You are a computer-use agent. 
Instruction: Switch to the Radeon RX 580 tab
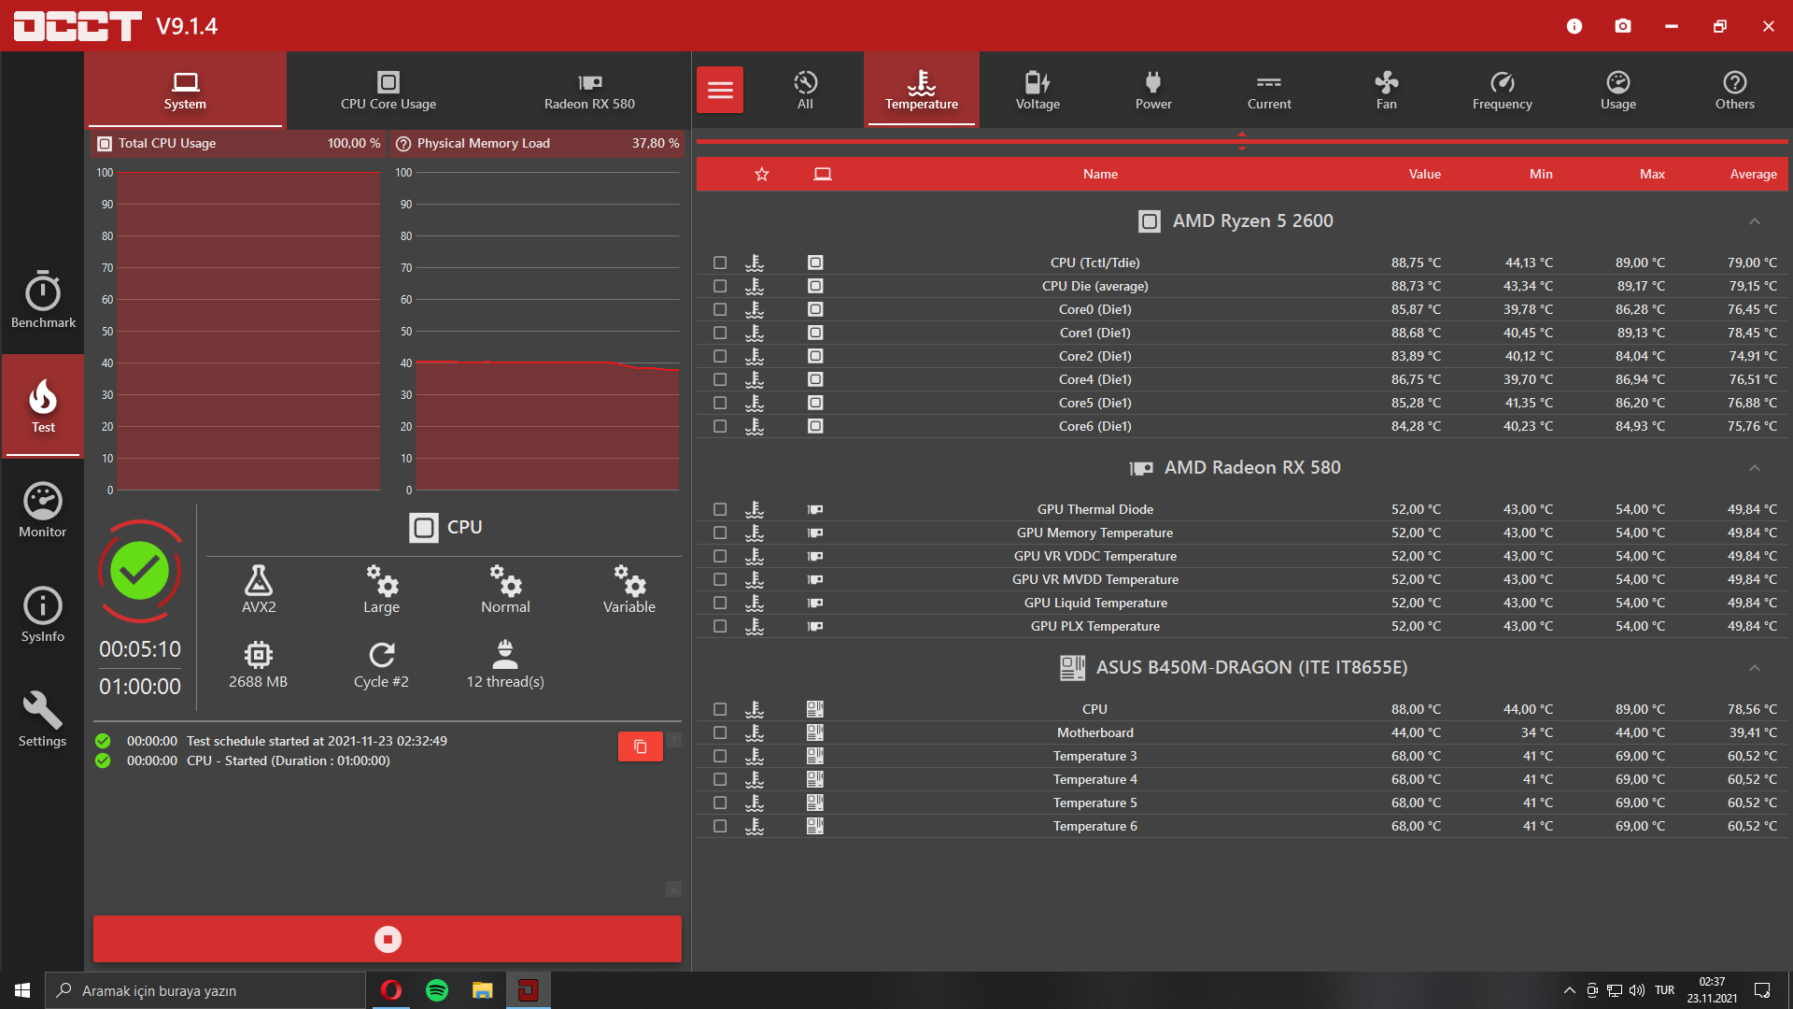(589, 90)
